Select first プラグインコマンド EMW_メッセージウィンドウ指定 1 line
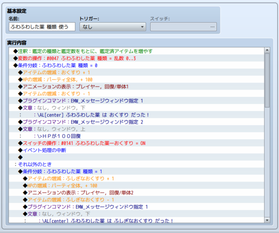Viewport: 279px width, 233px height. click(136, 101)
